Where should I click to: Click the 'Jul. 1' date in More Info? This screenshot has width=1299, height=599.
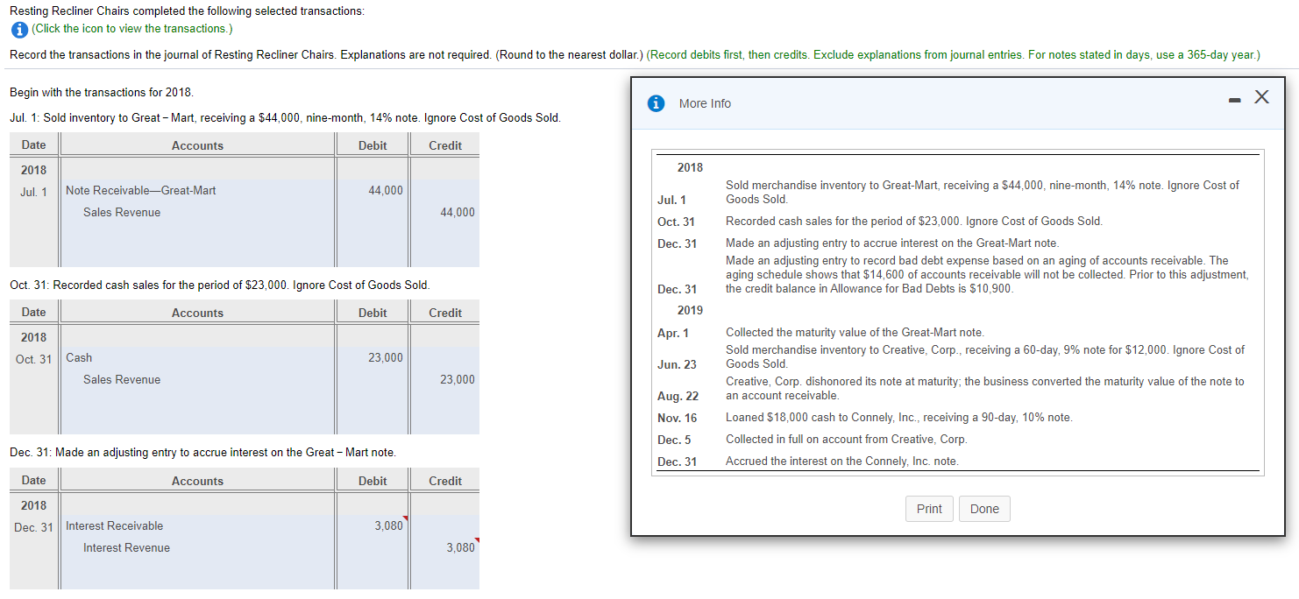pos(672,201)
